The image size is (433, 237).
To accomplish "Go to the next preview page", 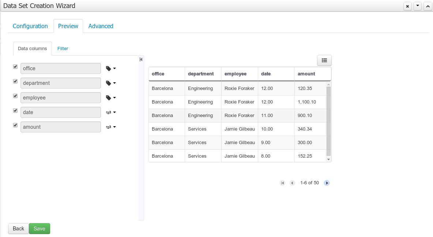I will 327,183.
